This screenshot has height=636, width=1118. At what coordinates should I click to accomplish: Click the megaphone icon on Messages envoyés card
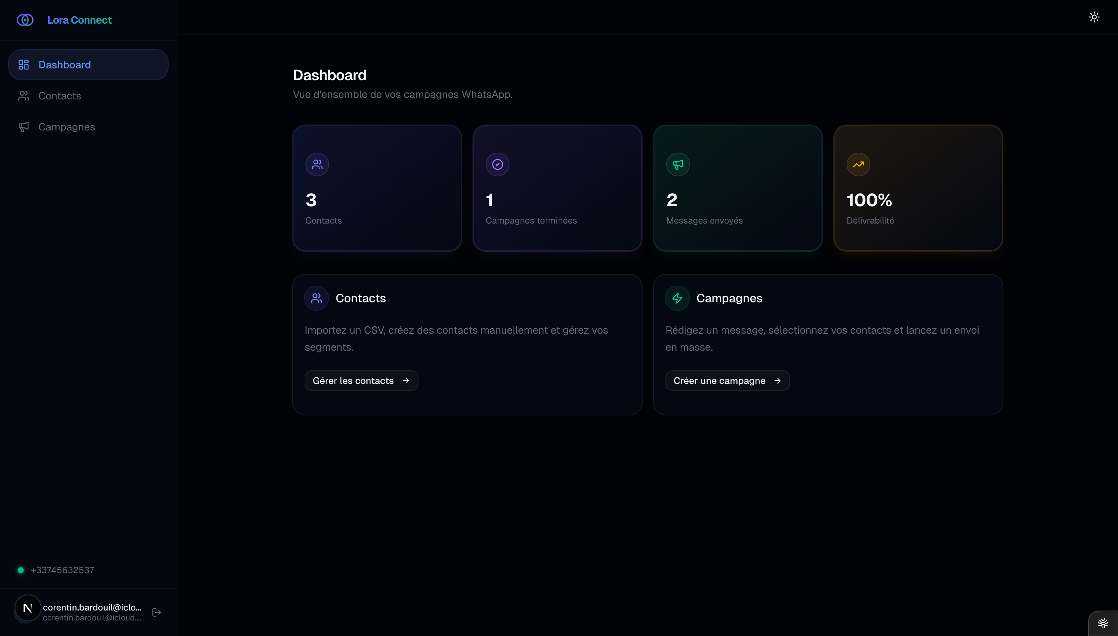click(678, 164)
